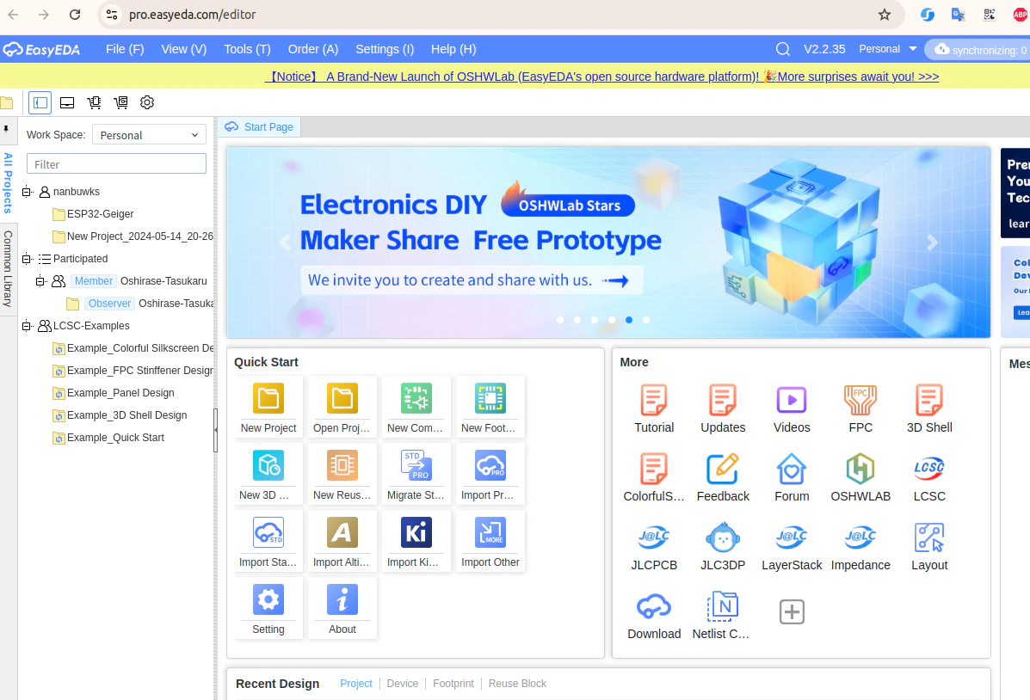Screen dimensions: 1030x700
Task: Collapse the nanbuwks tree node
Action: (x=27, y=192)
